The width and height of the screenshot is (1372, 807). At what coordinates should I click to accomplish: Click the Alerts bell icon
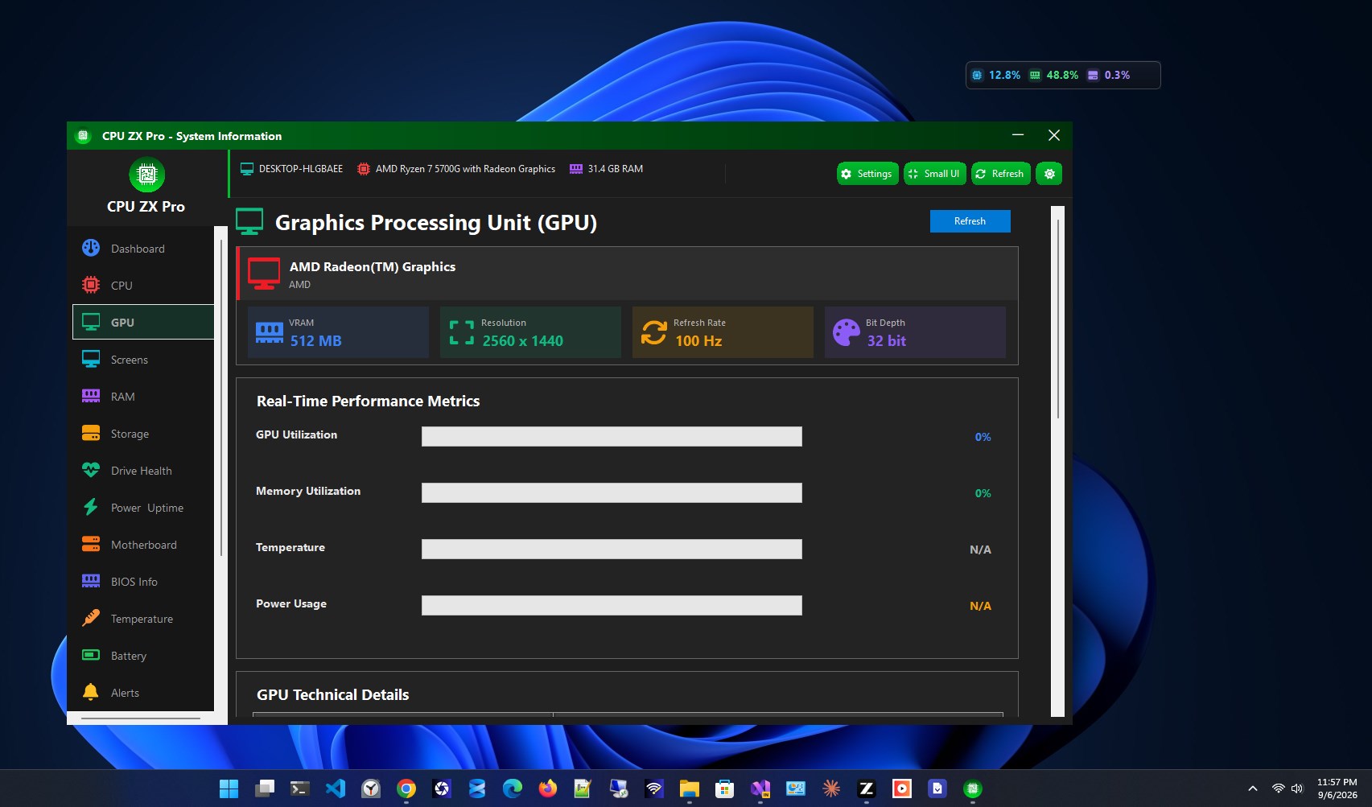click(91, 693)
